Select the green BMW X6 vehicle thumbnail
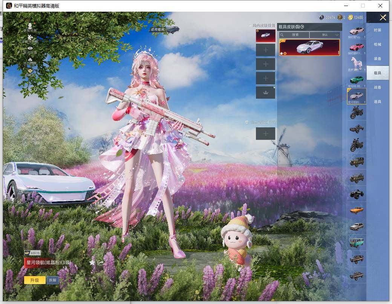Viewport: 392px width, 304px height. 357,80
